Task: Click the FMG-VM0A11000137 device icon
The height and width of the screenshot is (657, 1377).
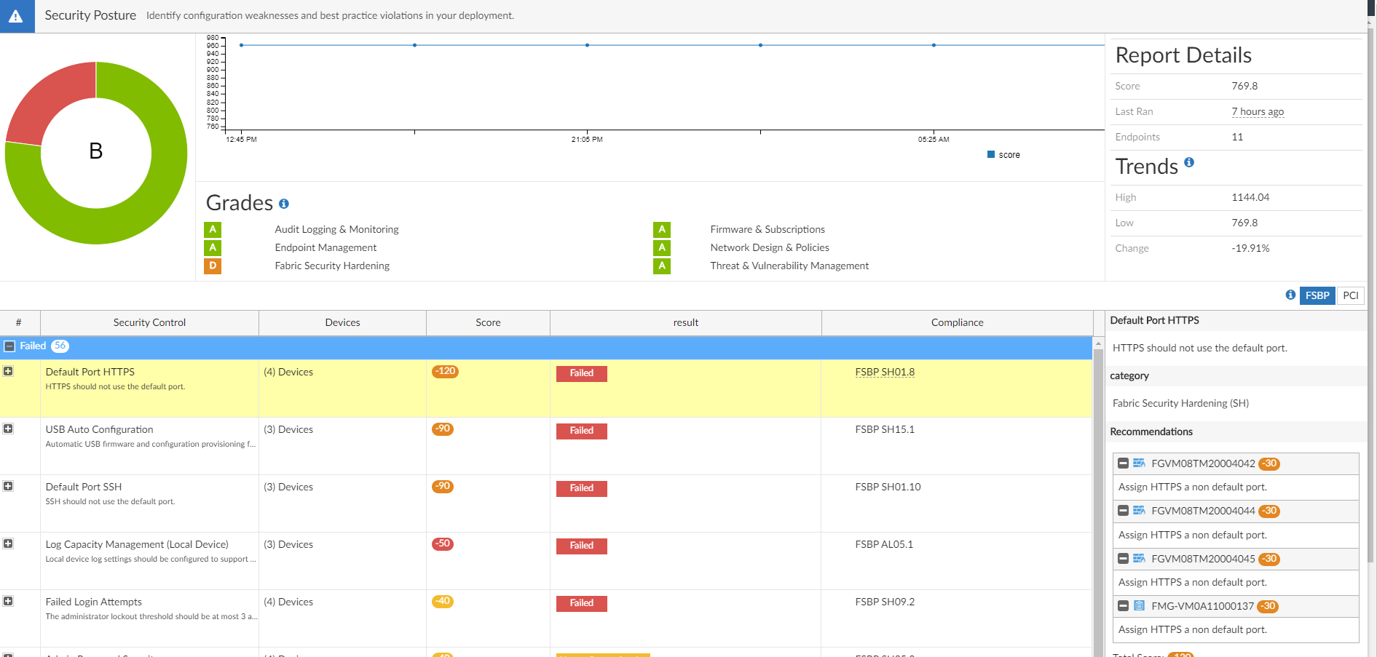Action: coord(1139,606)
